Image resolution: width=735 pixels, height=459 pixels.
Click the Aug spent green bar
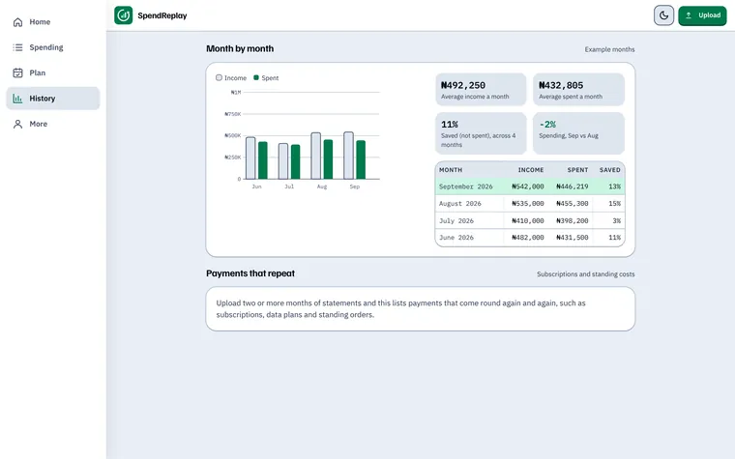[x=328, y=159]
